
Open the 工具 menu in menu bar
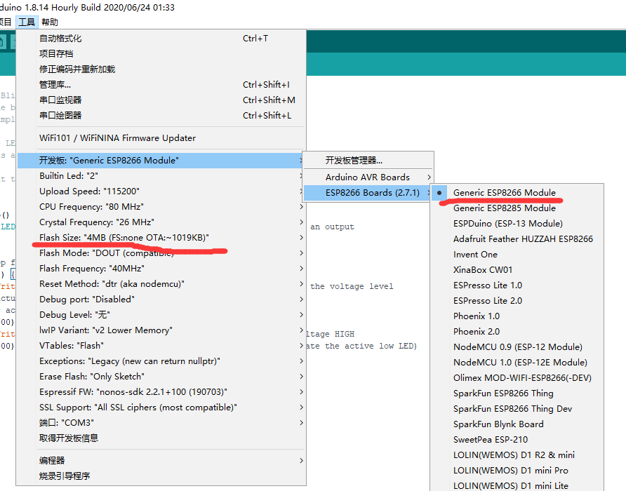tap(27, 22)
